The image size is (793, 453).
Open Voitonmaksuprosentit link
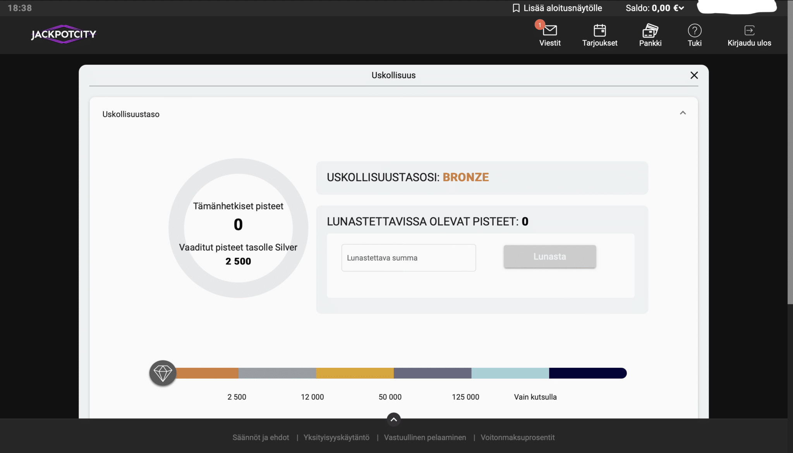coord(518,438)
